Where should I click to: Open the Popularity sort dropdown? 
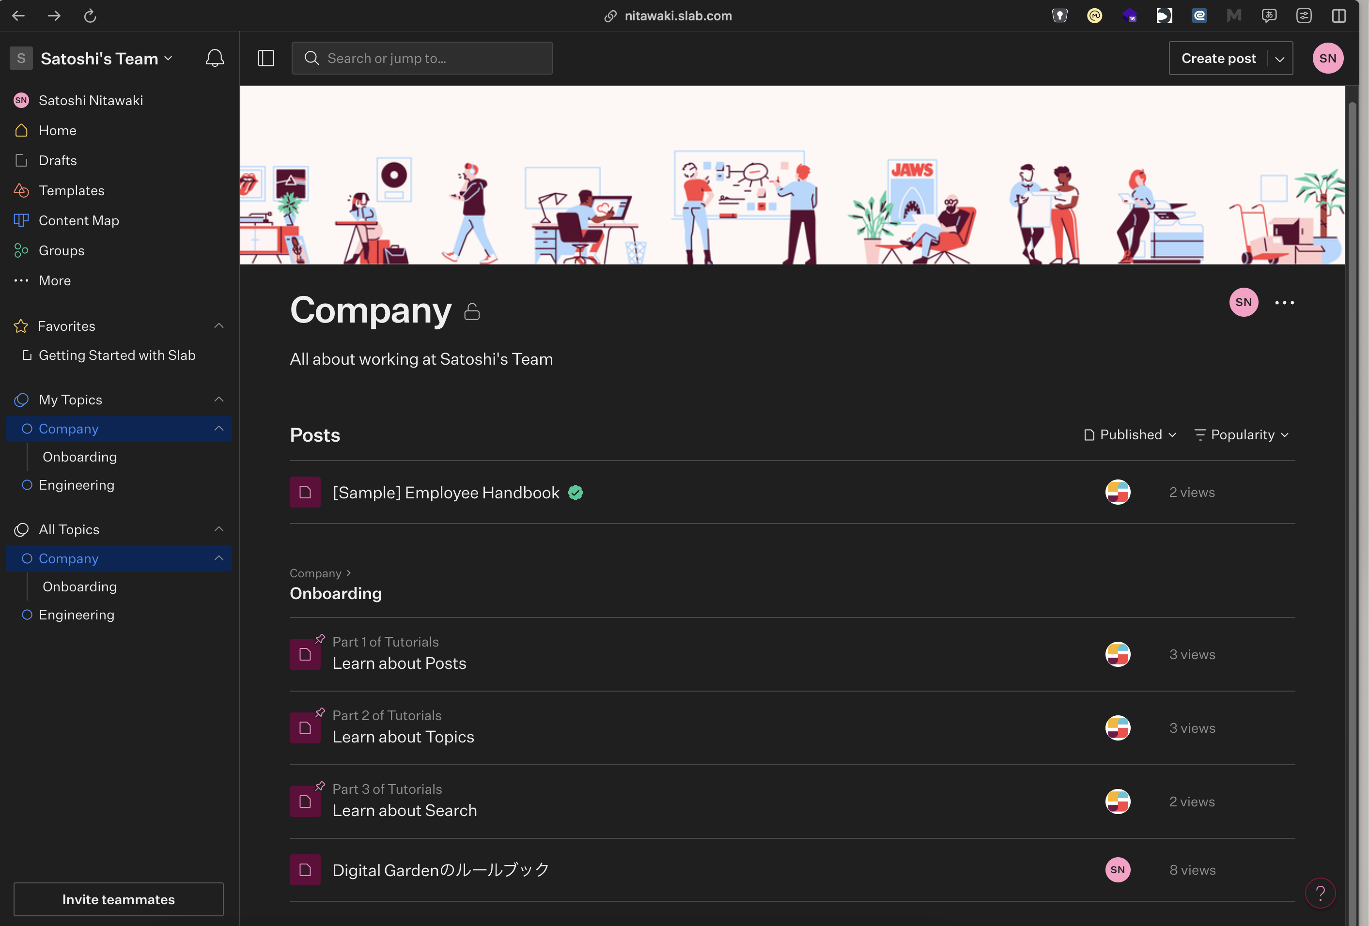(1242, 435)
